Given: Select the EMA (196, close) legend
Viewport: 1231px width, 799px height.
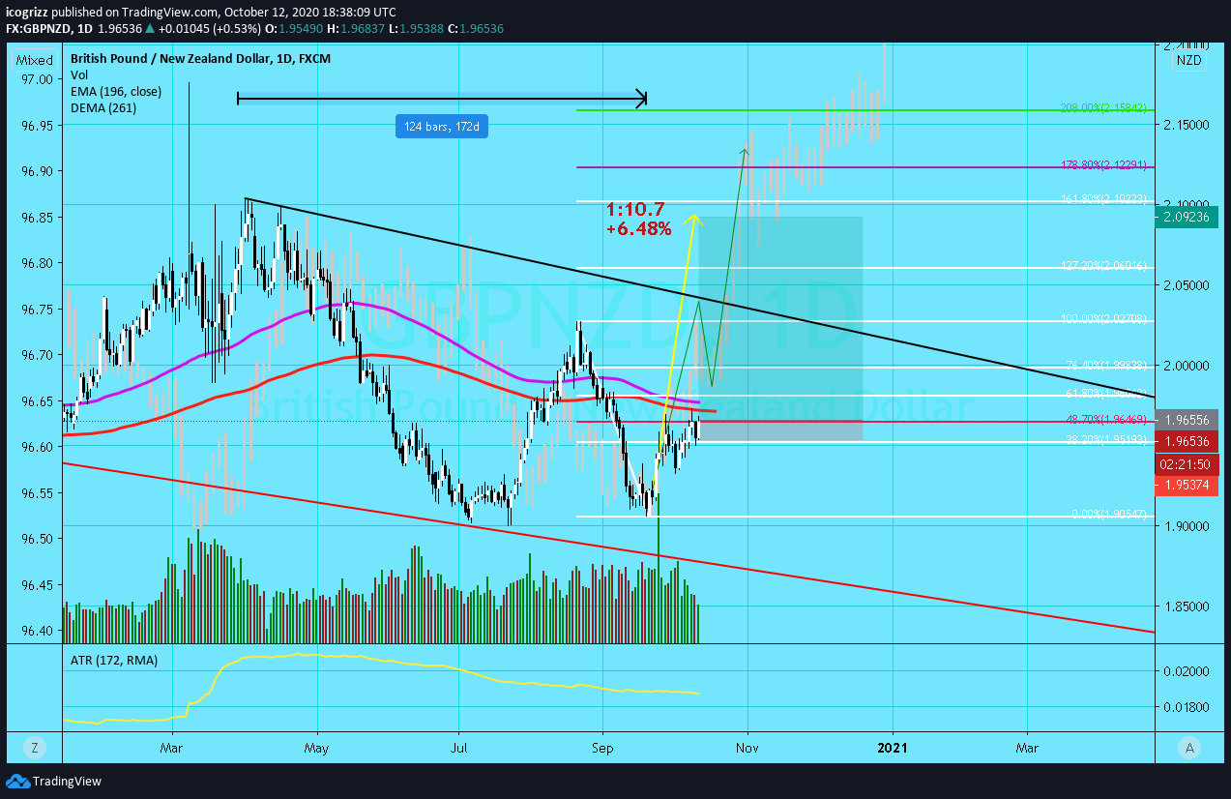Looking at the screenshot, I should pyautogui.click(x=116, y=91).
